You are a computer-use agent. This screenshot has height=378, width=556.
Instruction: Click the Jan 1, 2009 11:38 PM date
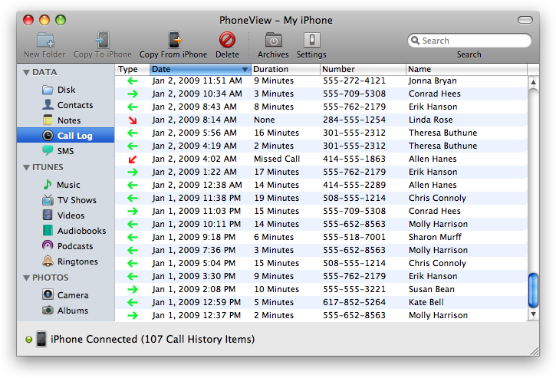pyautogui.click(x=196, y=198)
